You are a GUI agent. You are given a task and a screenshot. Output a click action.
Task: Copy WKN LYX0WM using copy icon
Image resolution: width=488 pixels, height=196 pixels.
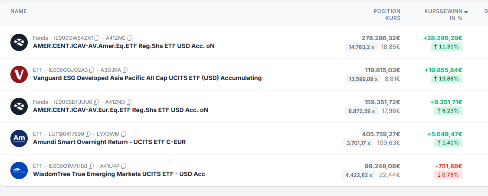pos(124,134)
